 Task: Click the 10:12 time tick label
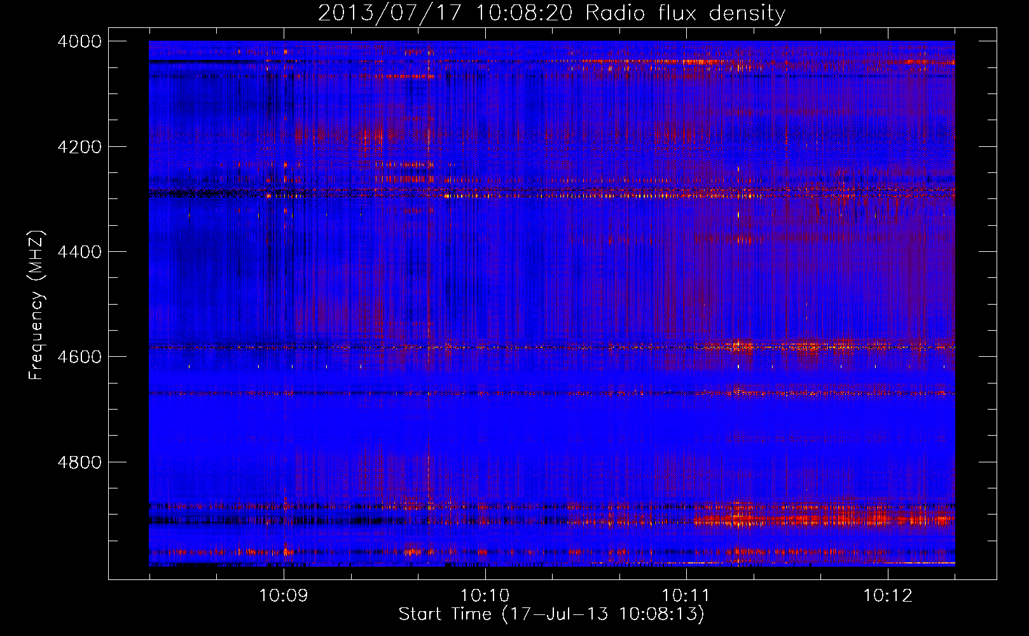[888, 596]
